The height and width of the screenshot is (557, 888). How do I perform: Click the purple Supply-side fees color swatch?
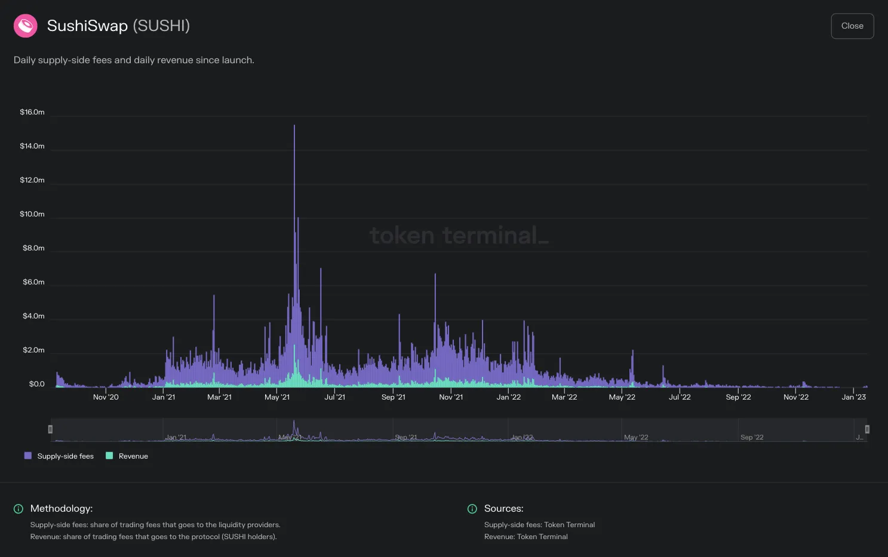tap(28, 456)
